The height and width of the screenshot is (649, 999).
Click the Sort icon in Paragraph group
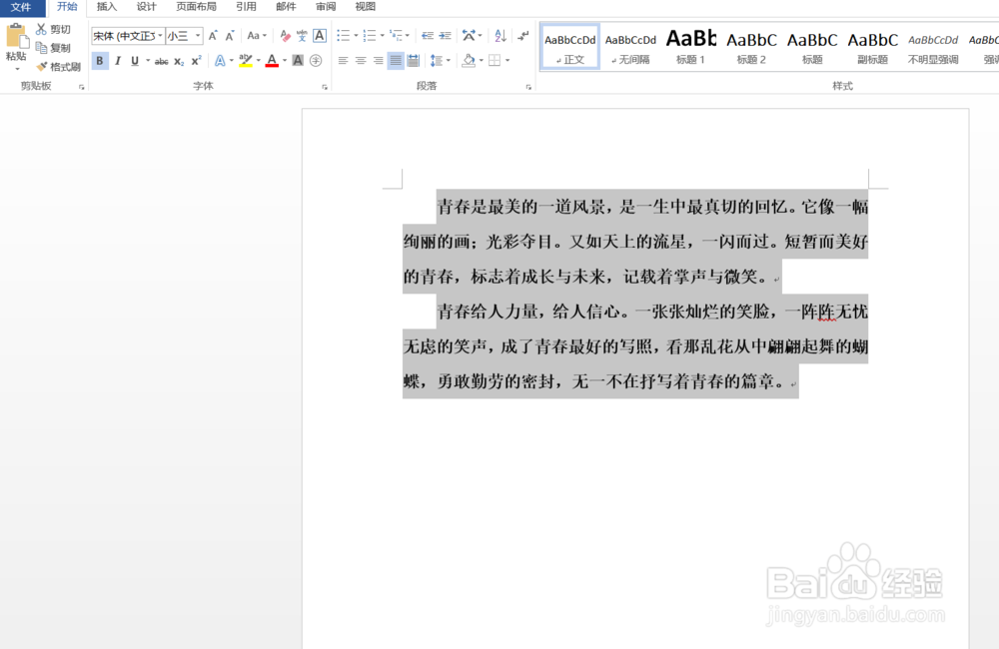(x=500, y=35)
